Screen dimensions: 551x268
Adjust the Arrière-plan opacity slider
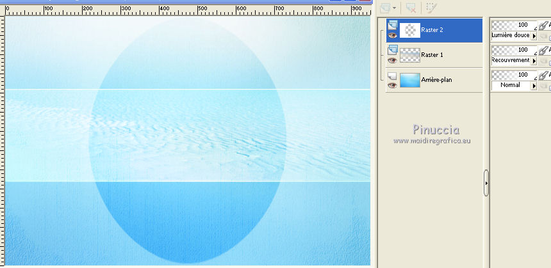(x=514, y=75)
